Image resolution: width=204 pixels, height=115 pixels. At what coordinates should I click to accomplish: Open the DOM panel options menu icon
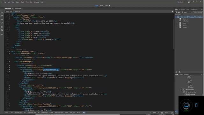point(202,74)
